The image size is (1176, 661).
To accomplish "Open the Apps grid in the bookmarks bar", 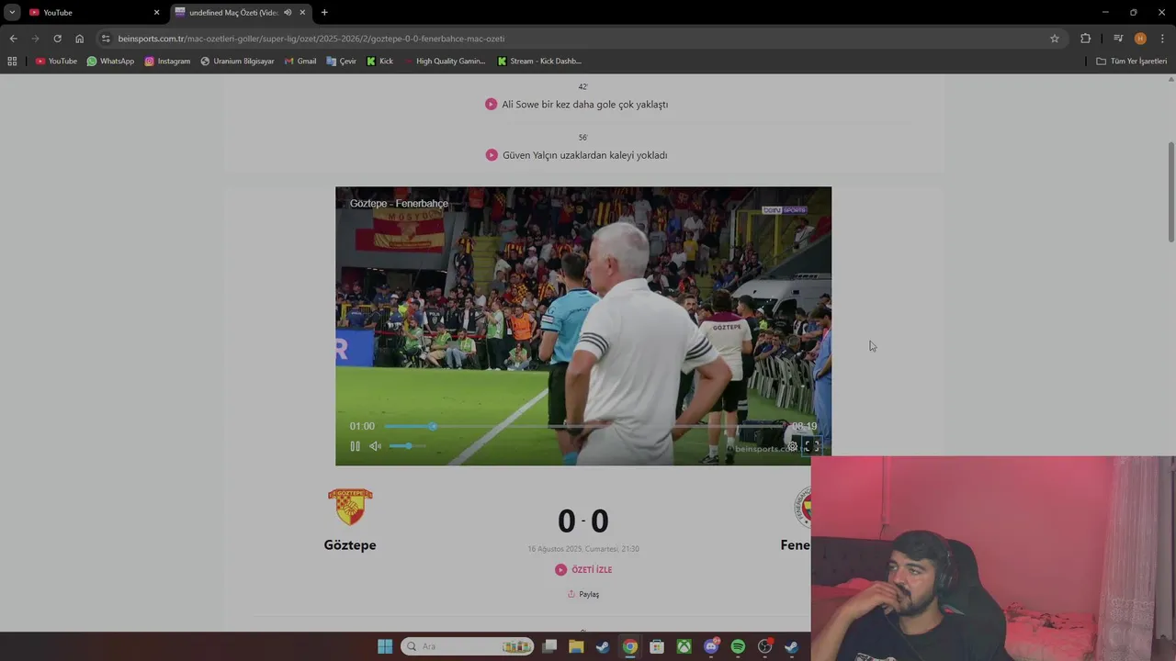I will (12, 62).
